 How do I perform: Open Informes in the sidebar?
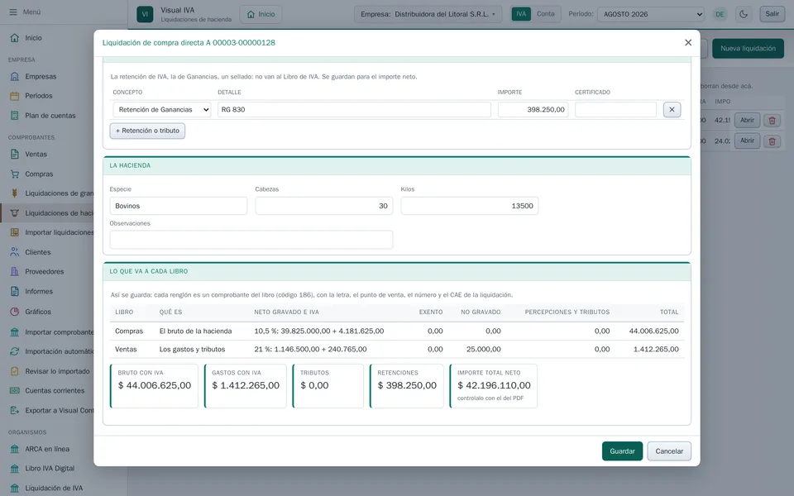(x=39, y=292)
